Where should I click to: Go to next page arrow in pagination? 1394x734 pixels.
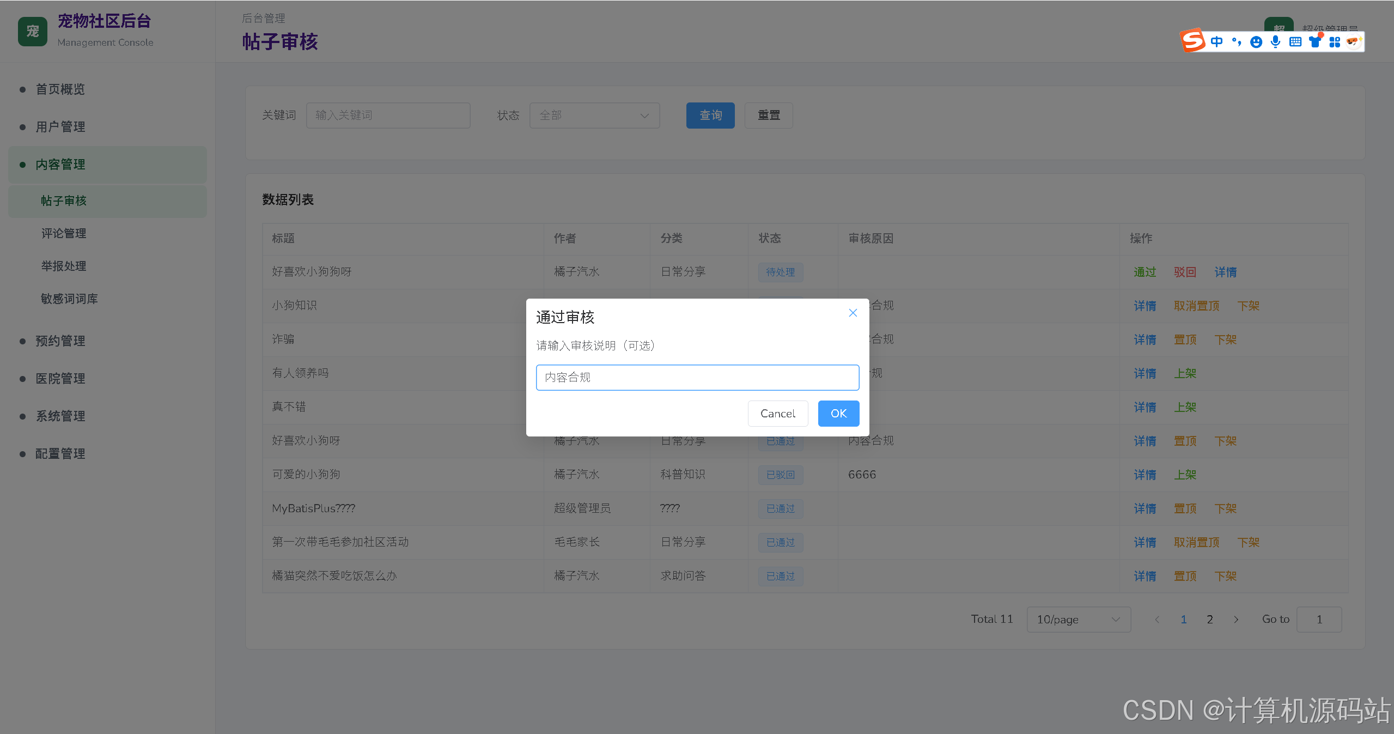click(1236, 620)
